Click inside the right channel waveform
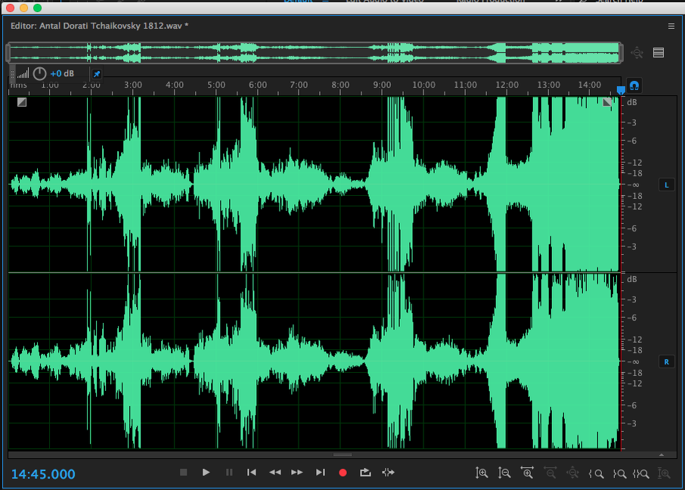Viewport: 685px width, 490px height. (315, 361)
